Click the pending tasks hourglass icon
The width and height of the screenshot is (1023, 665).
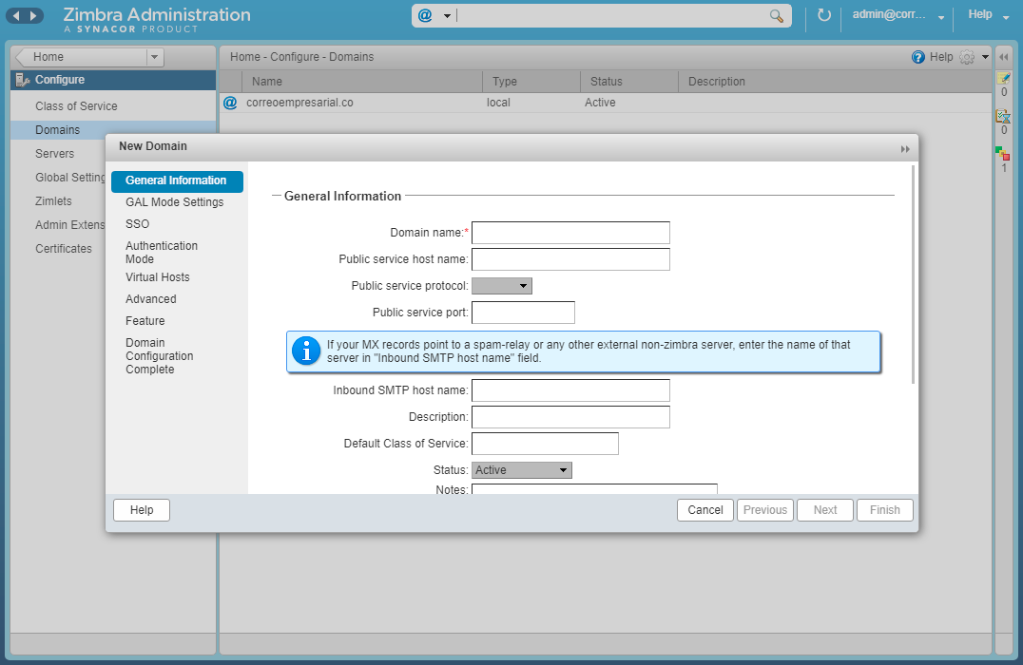click(x=1003, y=117)
